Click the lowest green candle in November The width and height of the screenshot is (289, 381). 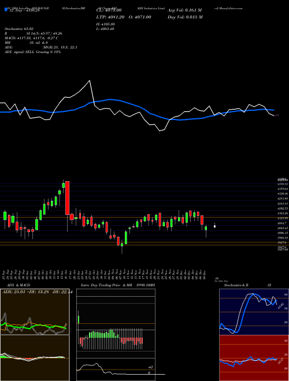pos(122,245)
